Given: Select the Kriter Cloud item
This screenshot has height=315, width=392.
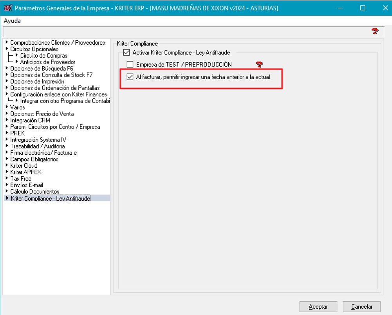Looking at the screenshot, I should pyautogui.click(x=24, y=166).
